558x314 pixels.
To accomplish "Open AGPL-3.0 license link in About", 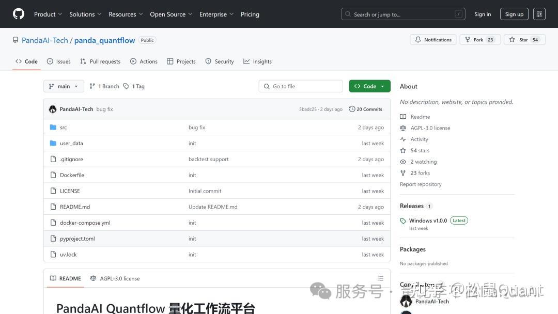I will point(430,128).
